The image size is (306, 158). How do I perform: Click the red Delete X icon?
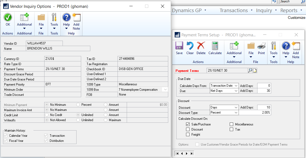[x=201, y=46]
